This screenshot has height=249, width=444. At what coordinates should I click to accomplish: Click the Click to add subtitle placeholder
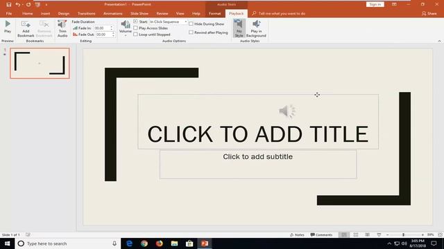click(258, 165)
